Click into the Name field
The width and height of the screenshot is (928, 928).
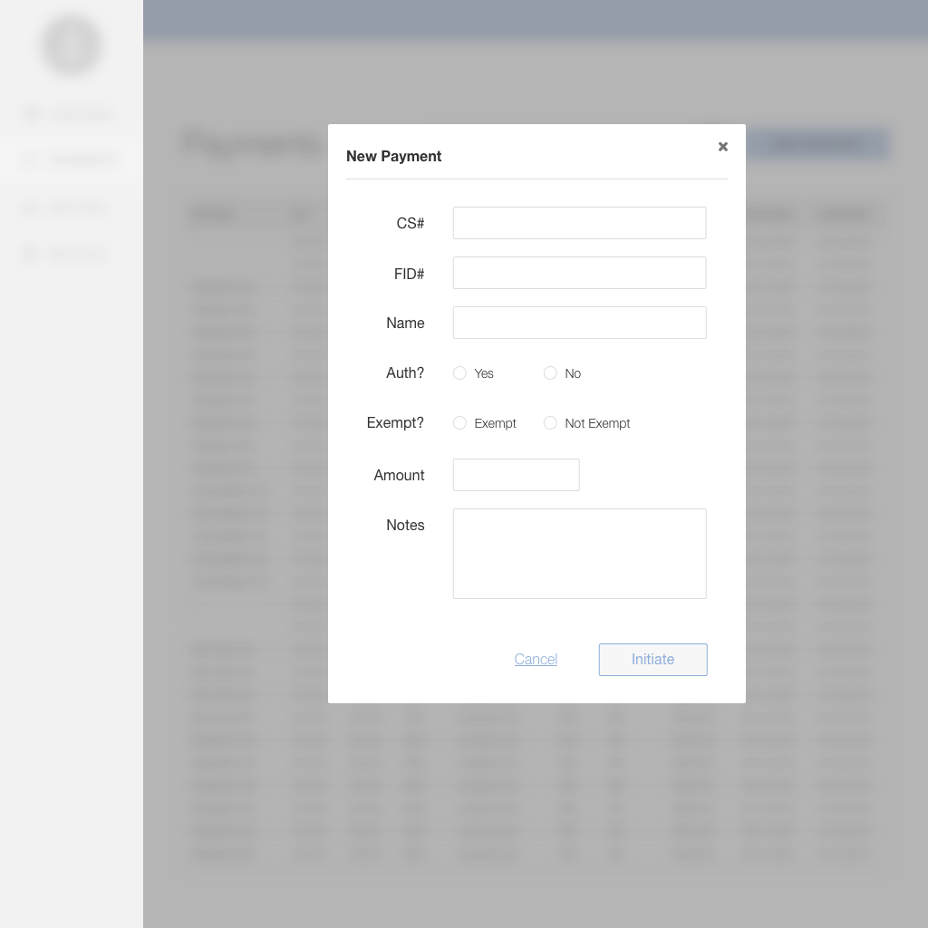click(x=579, y=323)
